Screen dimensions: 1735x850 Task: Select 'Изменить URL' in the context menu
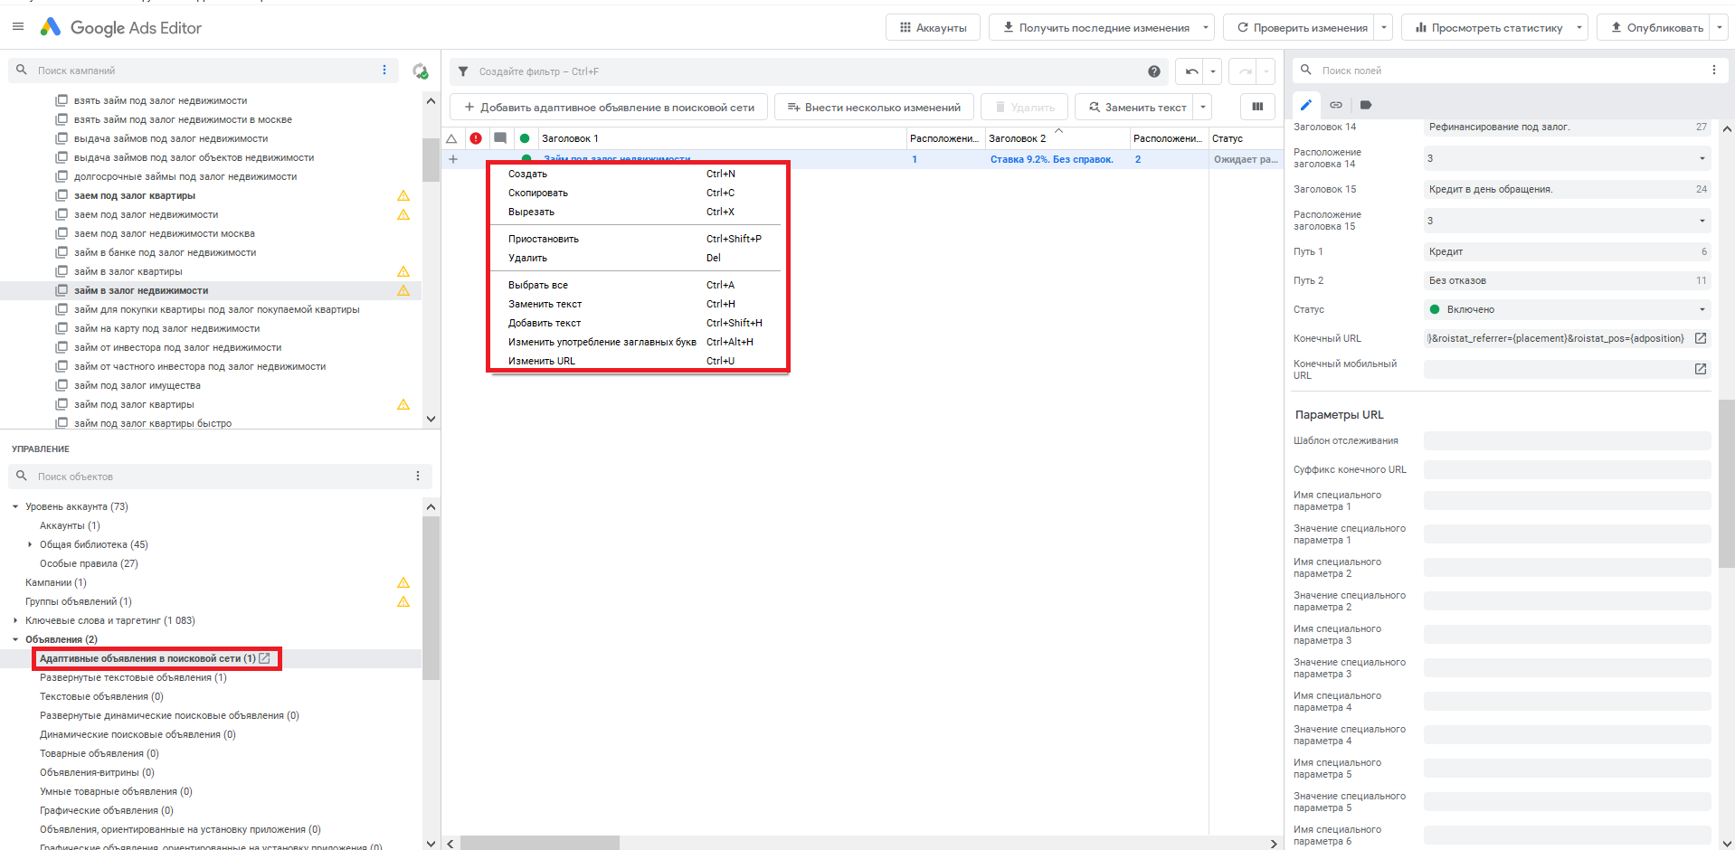tap(542, 361)
